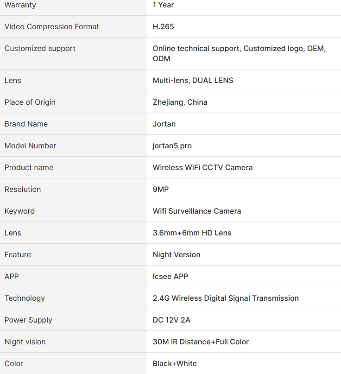
Task: Click the Warranty row label
Action: 20,5
